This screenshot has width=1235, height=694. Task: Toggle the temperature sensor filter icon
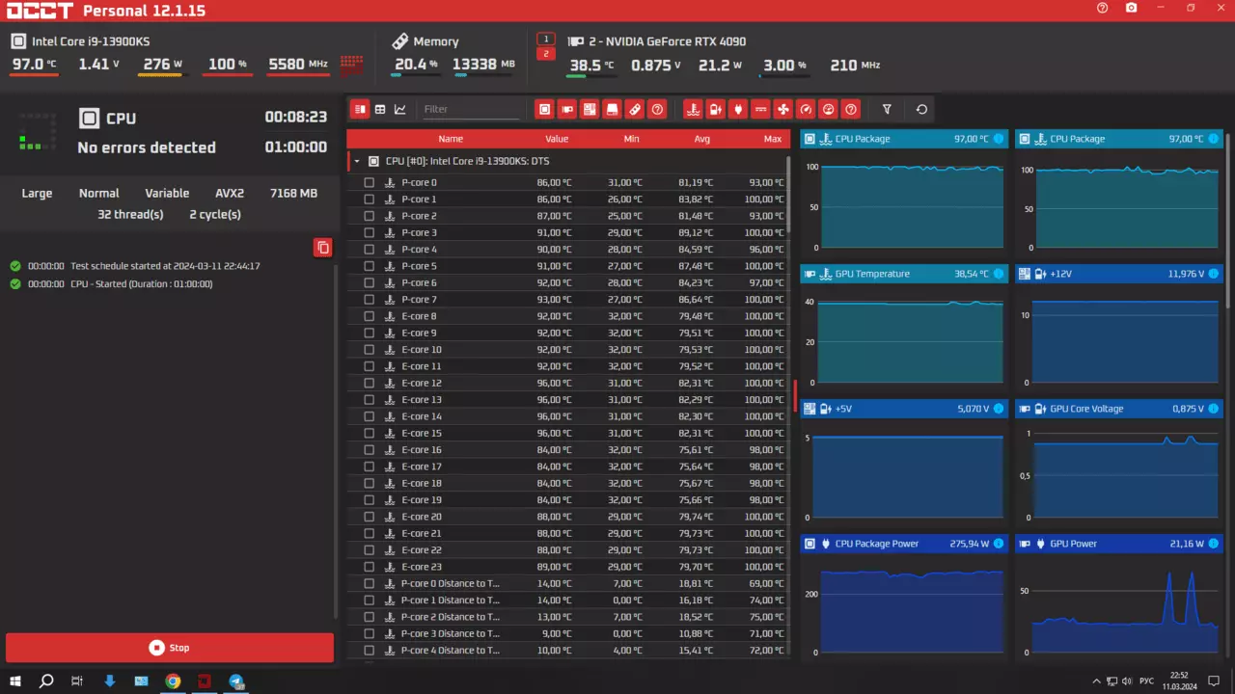[693, 109]
